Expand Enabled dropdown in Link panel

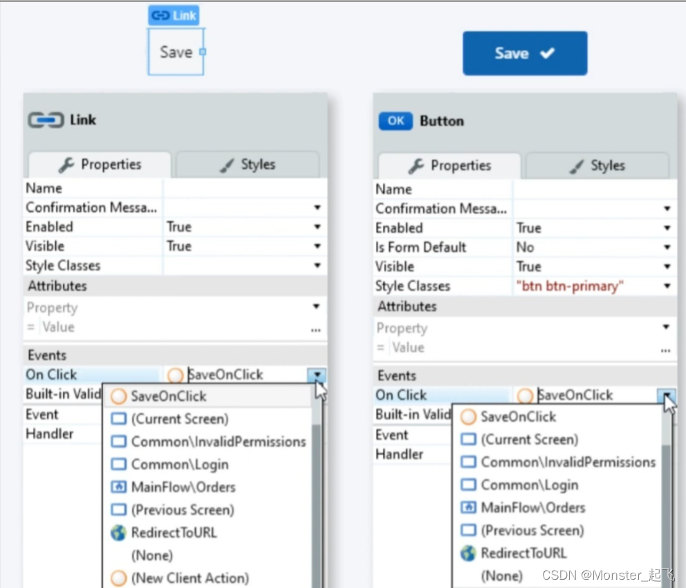[x=317, y=227]
